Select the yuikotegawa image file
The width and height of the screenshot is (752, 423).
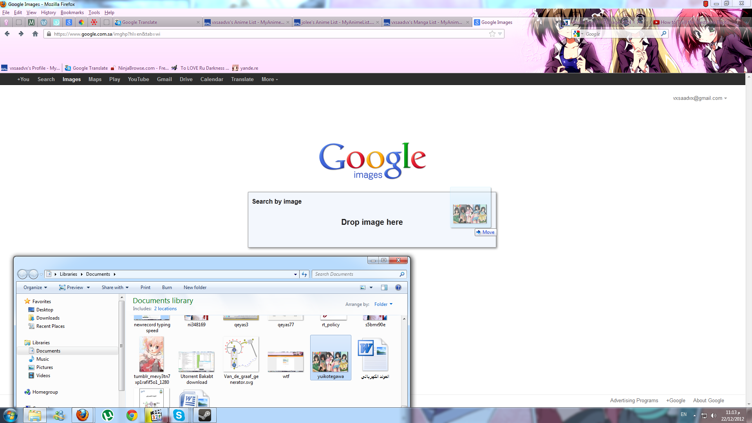pos(331,358)
